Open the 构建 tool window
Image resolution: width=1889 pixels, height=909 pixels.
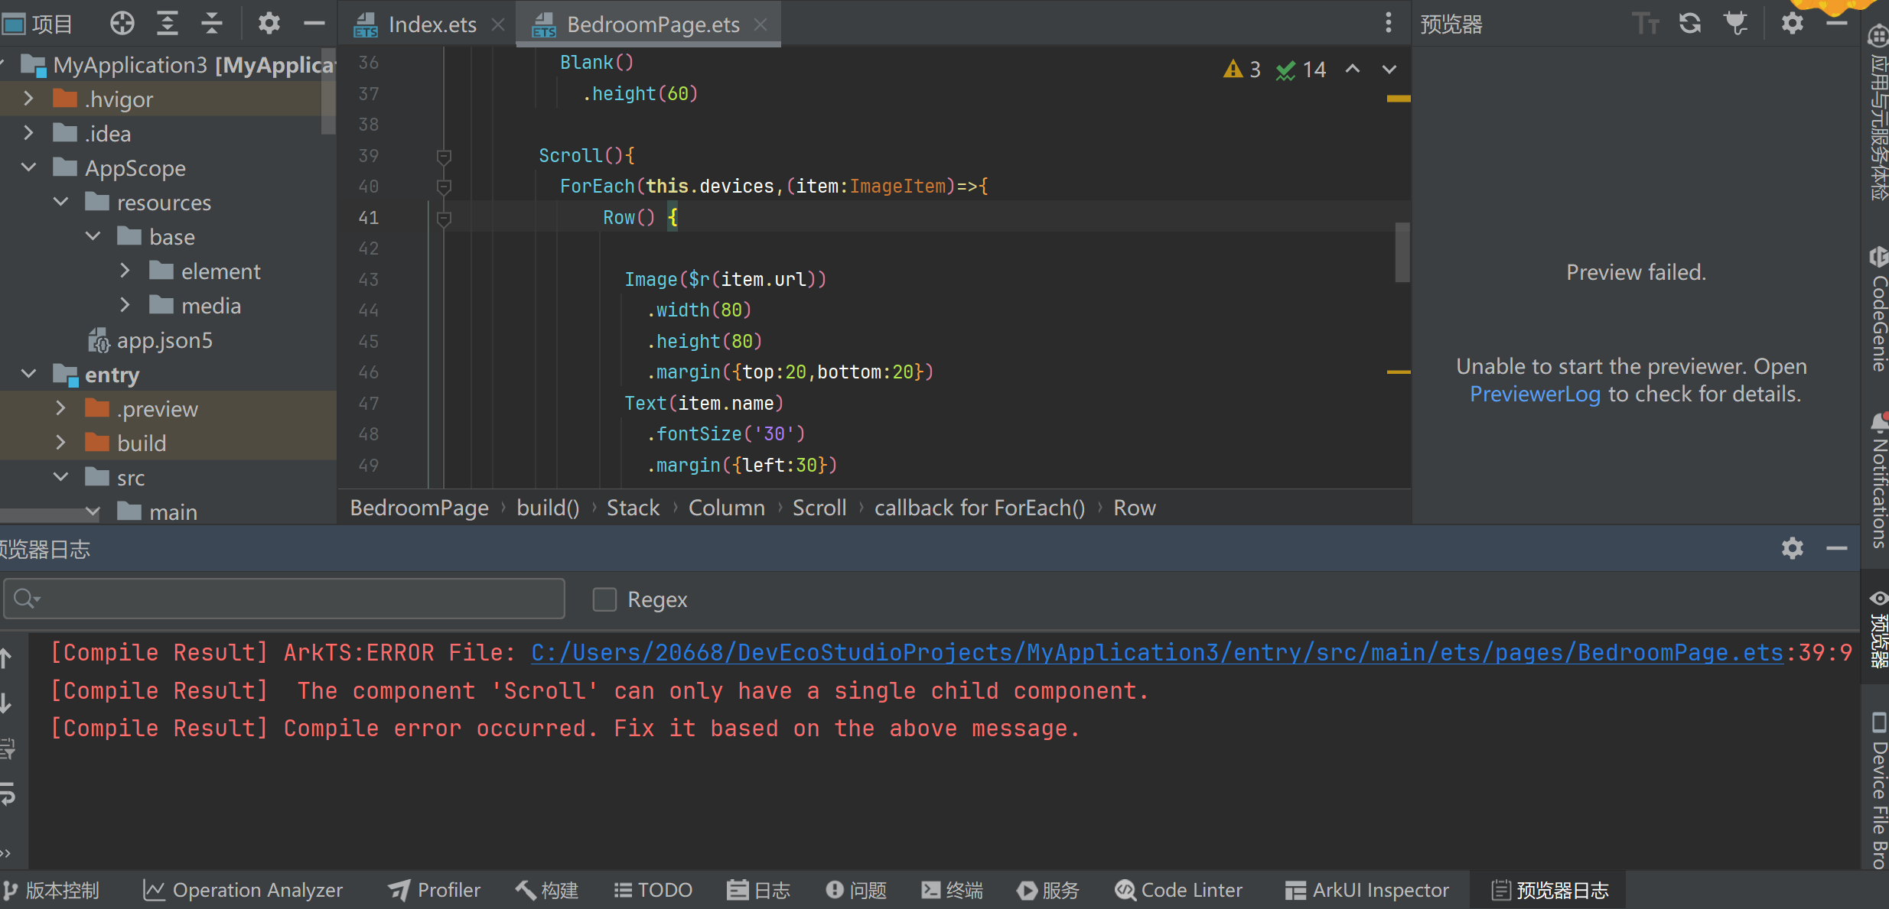pyautogui.click(x=547, y=890)
